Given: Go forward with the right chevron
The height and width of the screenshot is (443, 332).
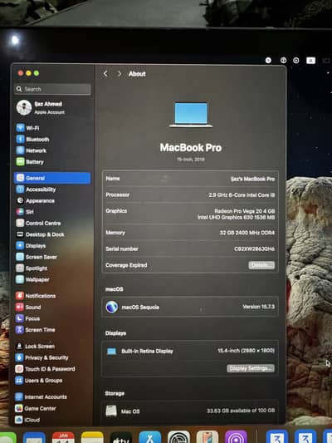Looking at the screenshot, I should 120,74.
